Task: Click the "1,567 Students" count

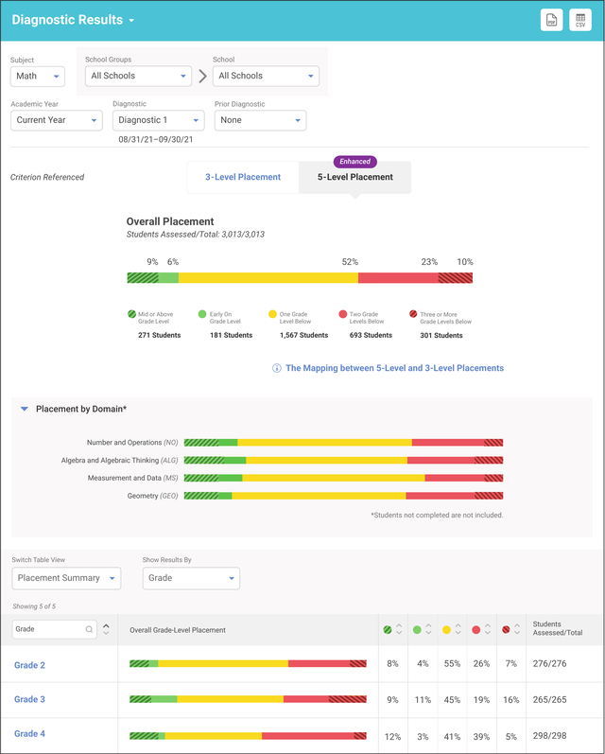Action: point(303,335)
